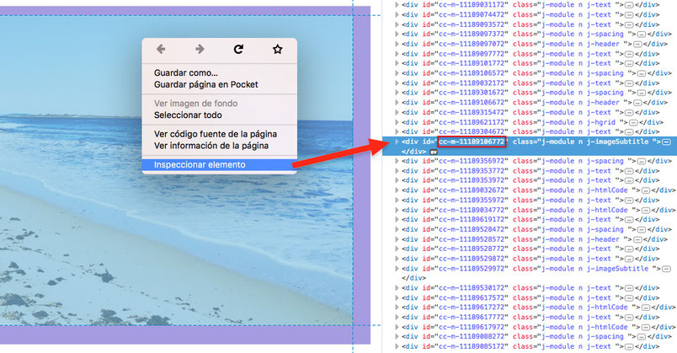The width and height of the screenshot is (677, 353).
Task: Click the back arrow in the context menu
Action: coord(161,49)
